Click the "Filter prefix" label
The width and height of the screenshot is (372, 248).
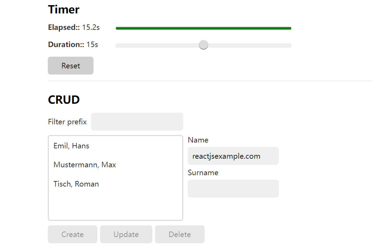pos(67,122)
